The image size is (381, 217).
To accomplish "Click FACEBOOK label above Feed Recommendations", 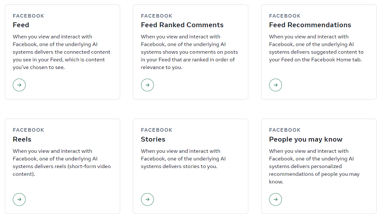I will click(285, 16).
